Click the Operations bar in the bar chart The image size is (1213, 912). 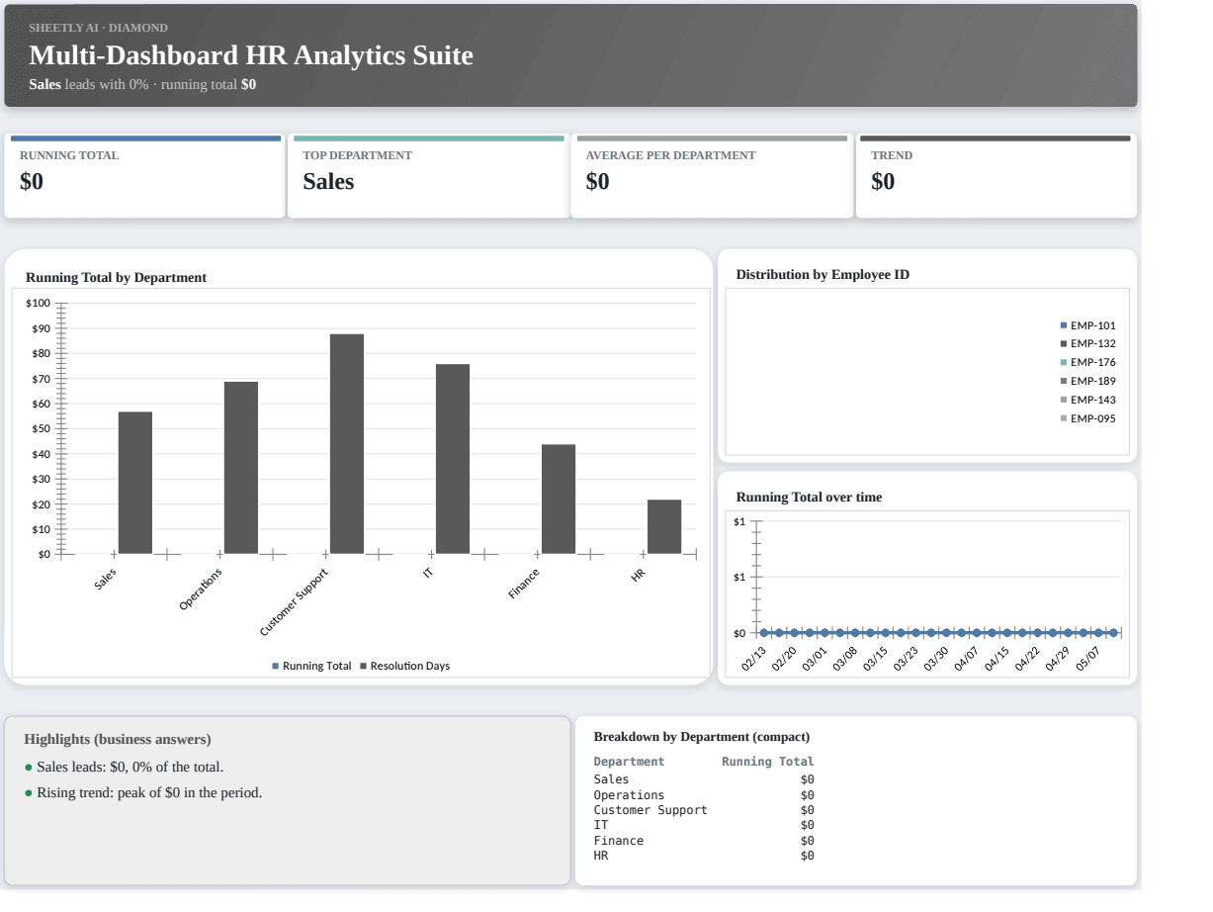click(x=241, y=468)
